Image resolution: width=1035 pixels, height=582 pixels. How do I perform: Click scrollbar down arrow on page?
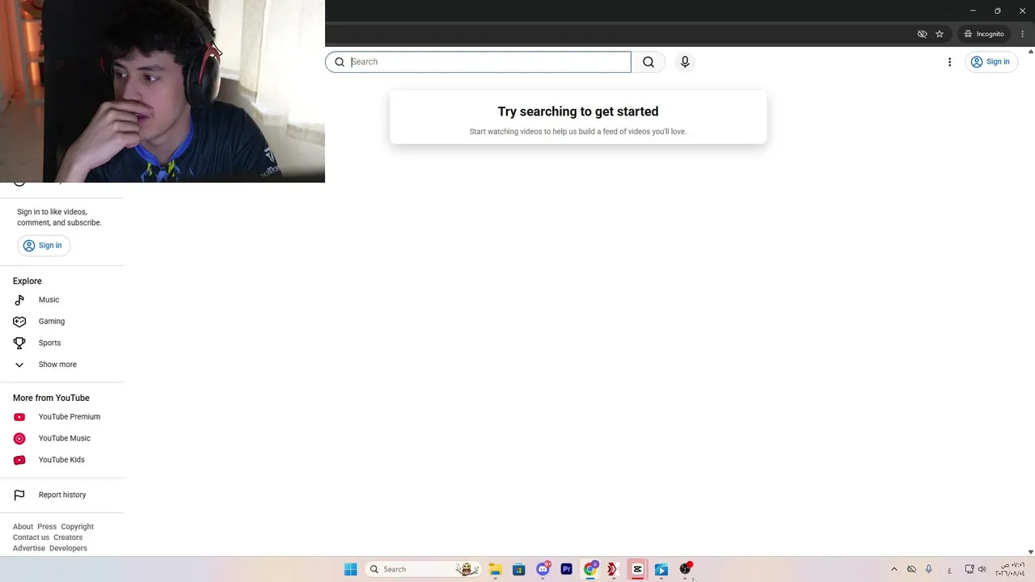coord(1030,552)
